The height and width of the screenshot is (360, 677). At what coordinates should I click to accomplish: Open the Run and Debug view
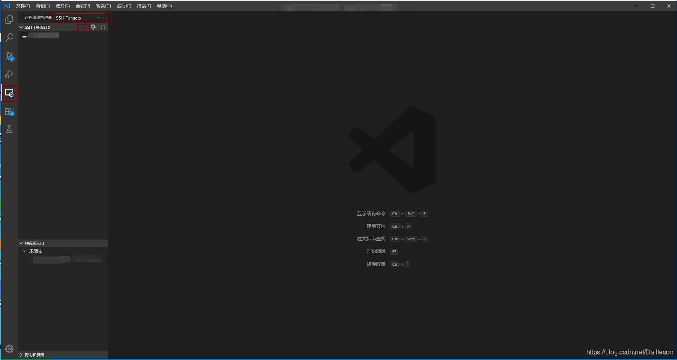pyautogui.click(x=9, y=74)
